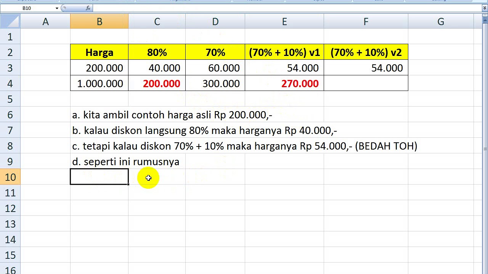Click text 'c. tetapi kalau diskon 70% + 10%'
Screen dimensions: 488x274
pyautogui.click(x=148, y=146)
